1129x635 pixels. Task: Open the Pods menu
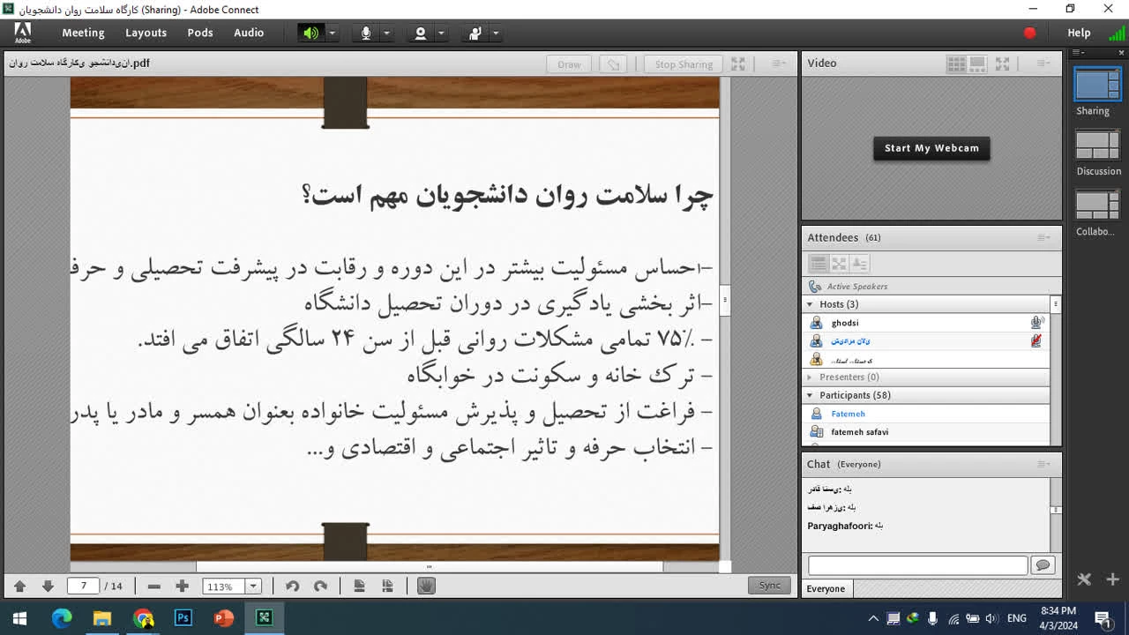200,33
